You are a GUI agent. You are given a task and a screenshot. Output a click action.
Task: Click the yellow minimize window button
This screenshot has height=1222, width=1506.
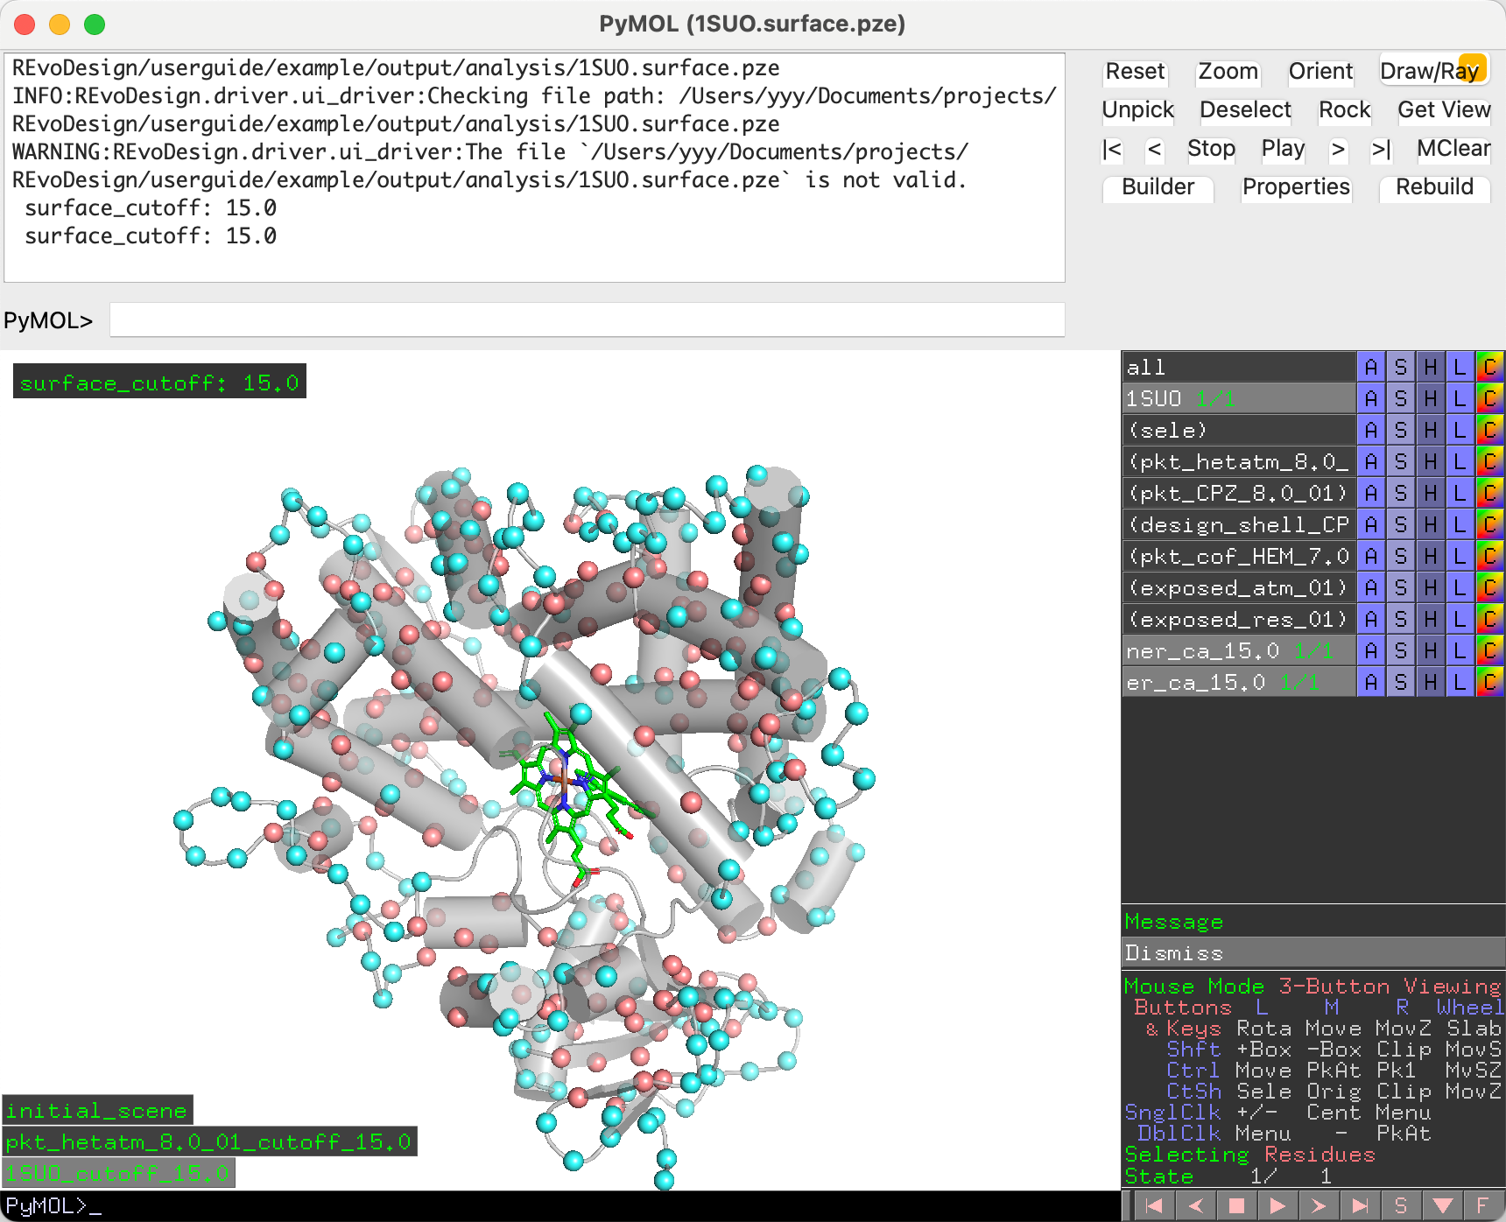(x=60, y=25)
